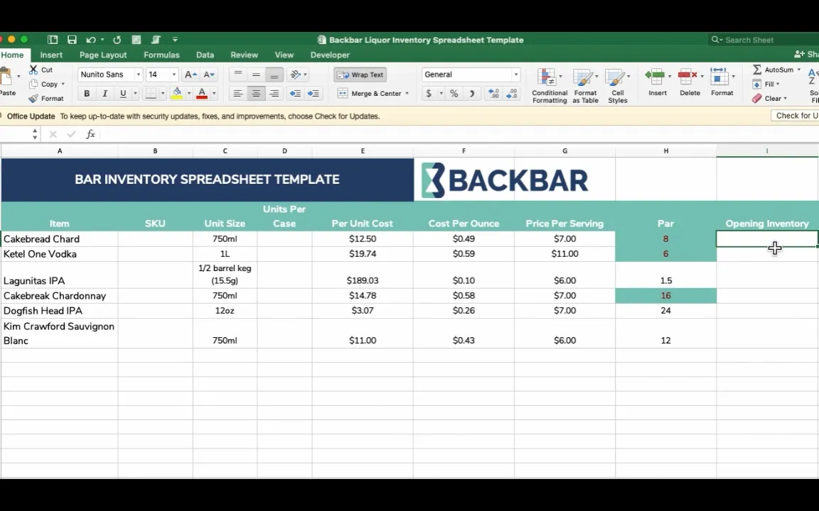The image size is (819, 511).
Task: Click the Undo arrow icon
Action: point(91,40)
